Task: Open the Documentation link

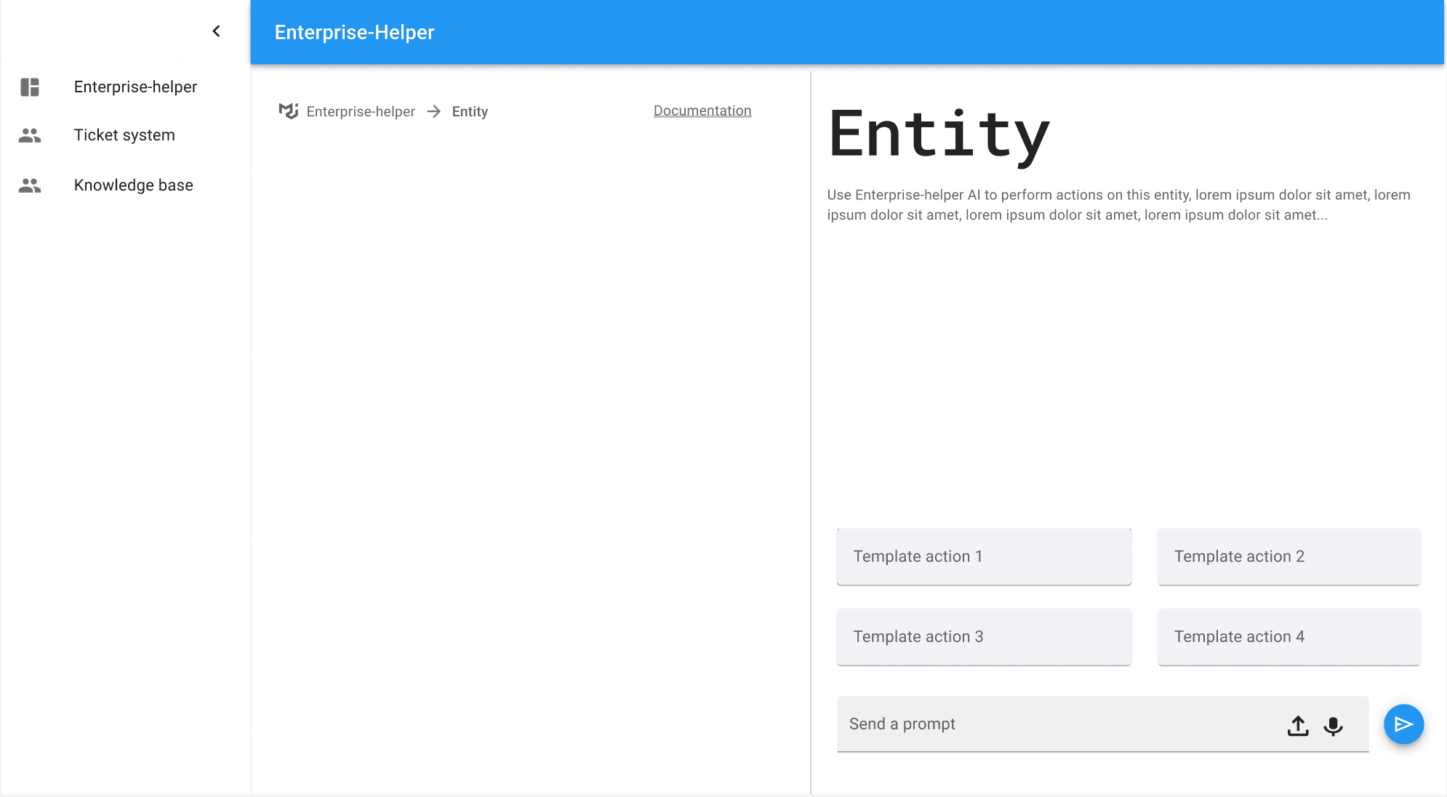Action: point(702,111)
